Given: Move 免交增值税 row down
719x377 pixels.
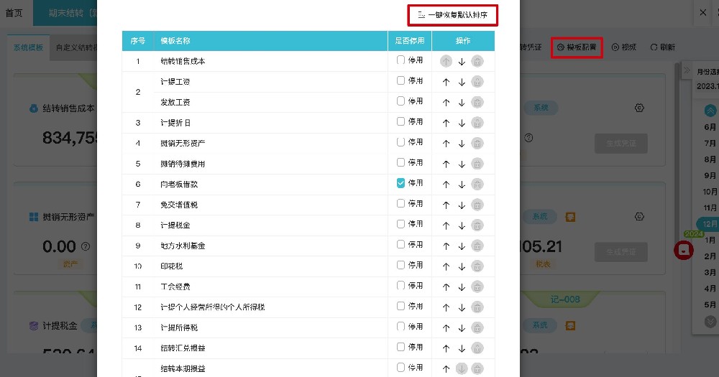Looking at the screenshot, I should coord(462,205).
